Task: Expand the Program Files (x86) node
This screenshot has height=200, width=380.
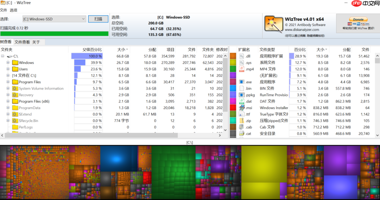Action: (x=8, y=101)
